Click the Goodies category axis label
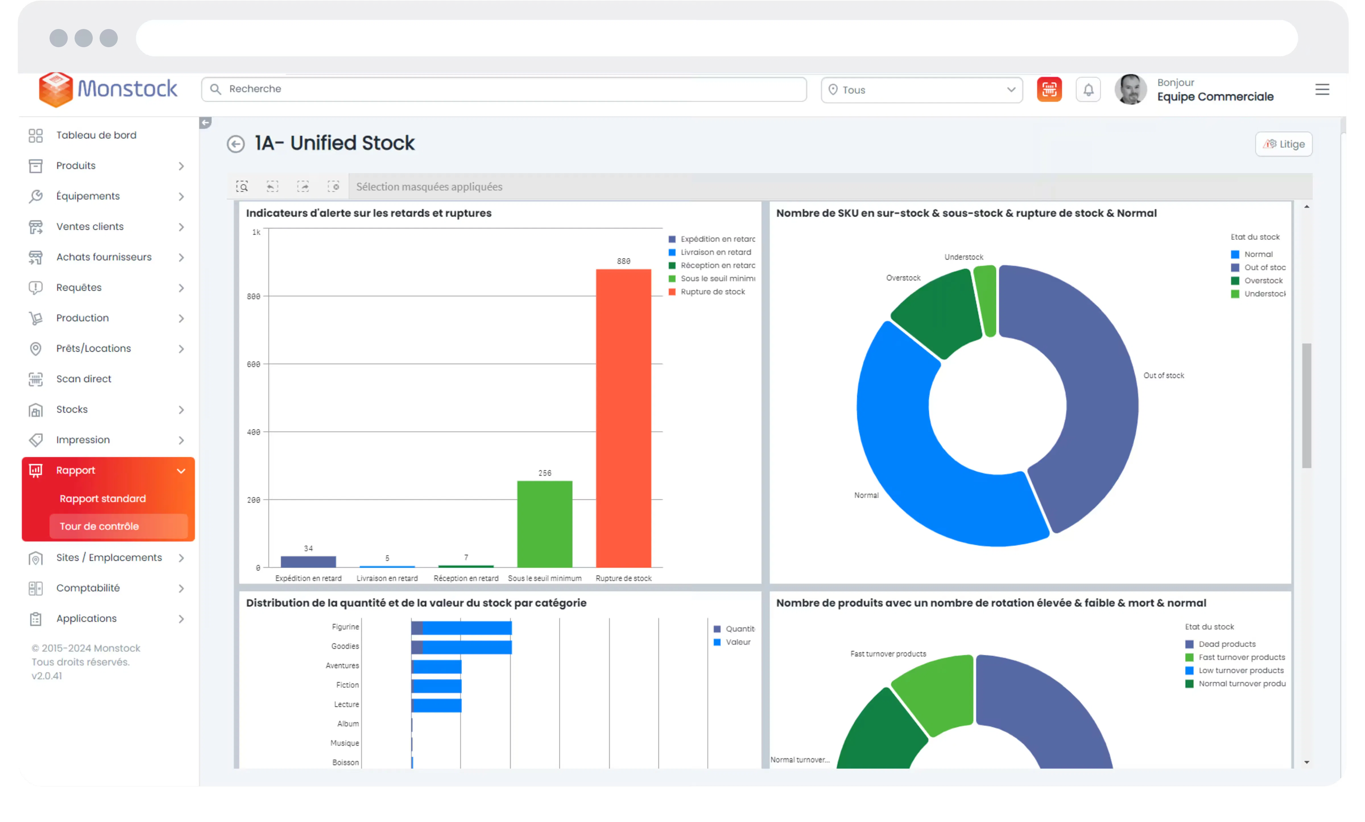This screenshot has width=1365, height=822. [x=345, y=647]
